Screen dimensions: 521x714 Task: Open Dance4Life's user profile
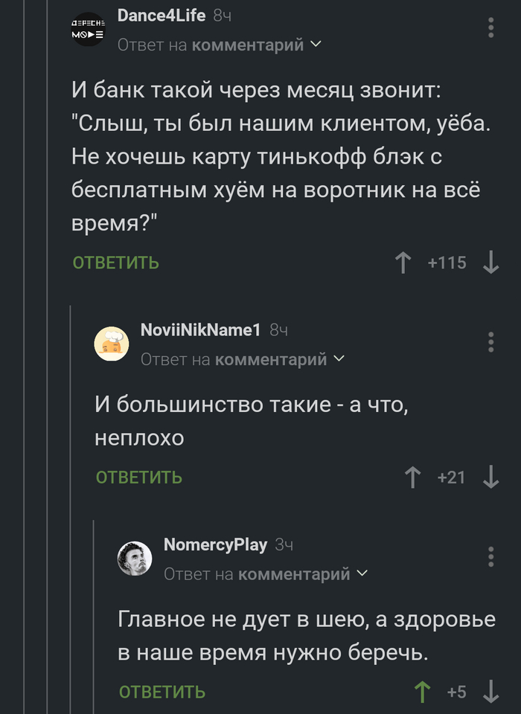coord(160,13)
